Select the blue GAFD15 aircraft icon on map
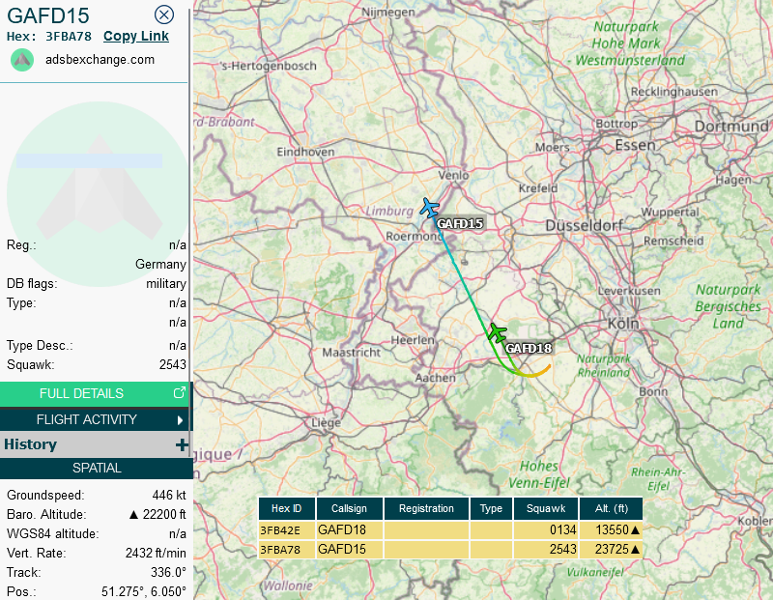773x600 pixels. point(429,208)
